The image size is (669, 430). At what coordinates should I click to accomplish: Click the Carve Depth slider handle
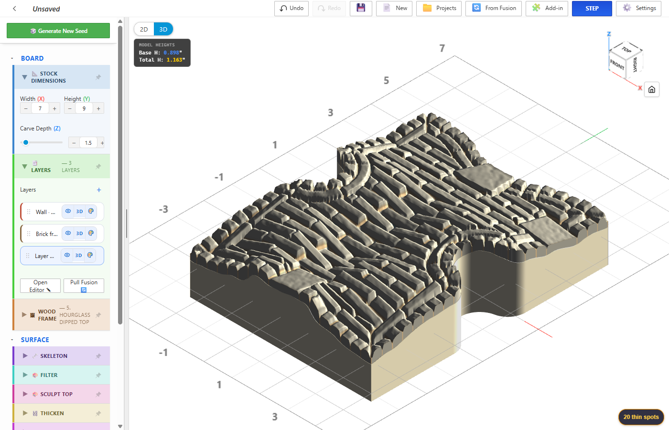click(26, 142)
